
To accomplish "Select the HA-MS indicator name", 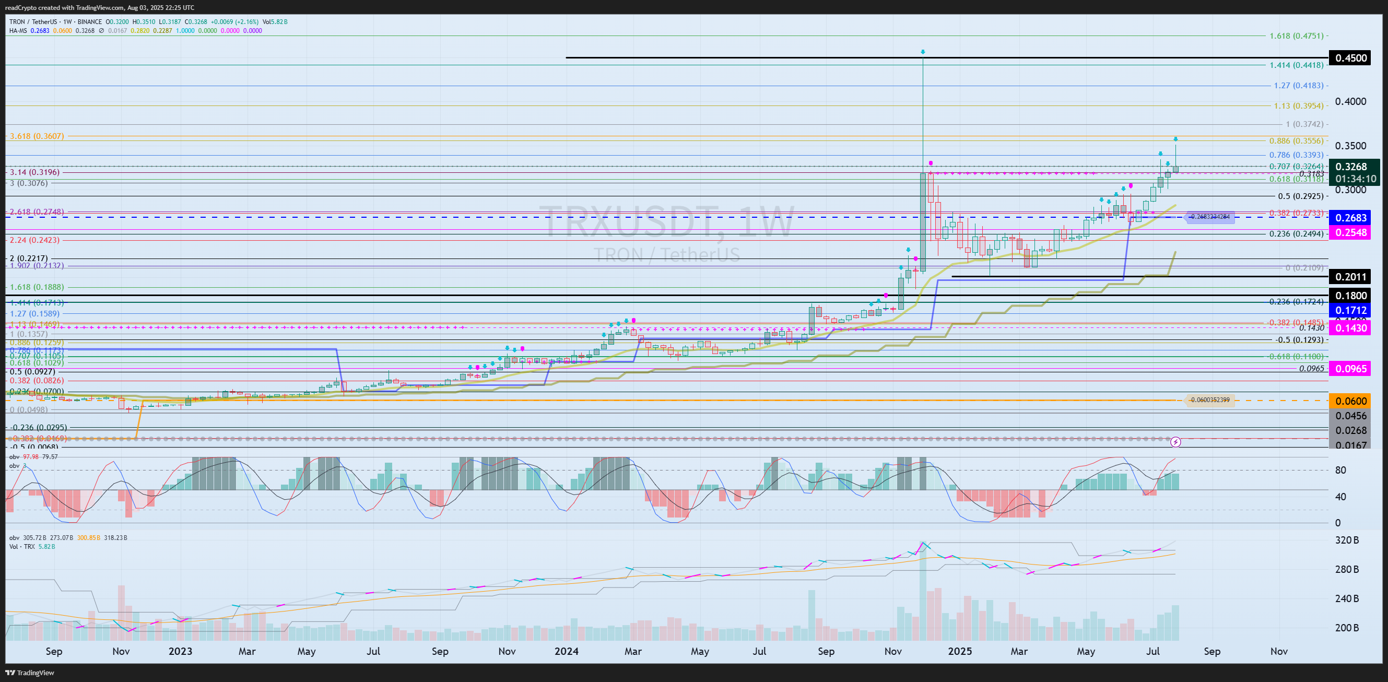I will (18, 31).
